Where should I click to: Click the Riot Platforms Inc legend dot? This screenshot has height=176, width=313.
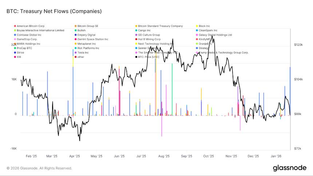pos(75,48)
